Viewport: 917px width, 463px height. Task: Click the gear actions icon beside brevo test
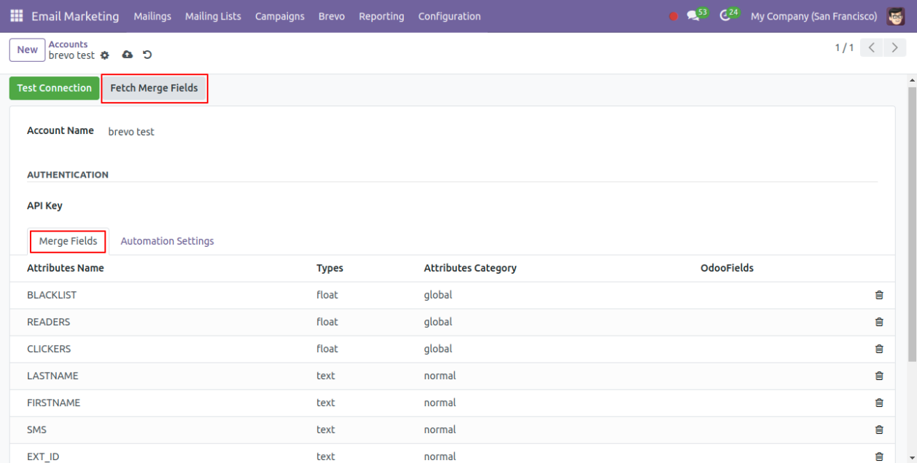click(105, 55)
